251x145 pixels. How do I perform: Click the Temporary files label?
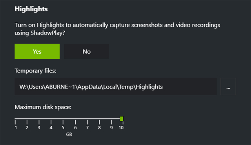pos(35,71)
